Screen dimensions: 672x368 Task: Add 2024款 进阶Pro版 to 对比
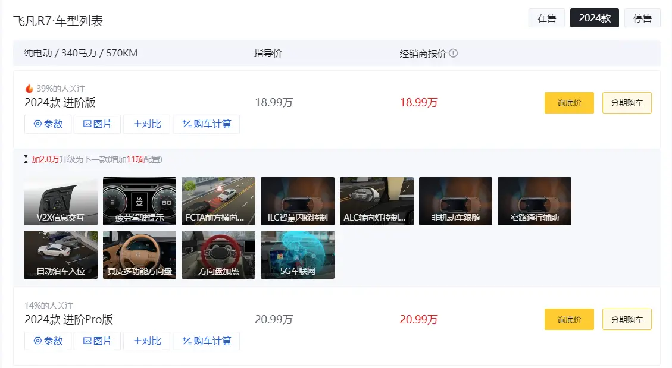(x=147, y=341)
